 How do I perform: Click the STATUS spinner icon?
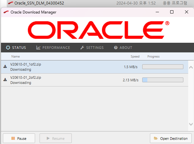(8, 48)
